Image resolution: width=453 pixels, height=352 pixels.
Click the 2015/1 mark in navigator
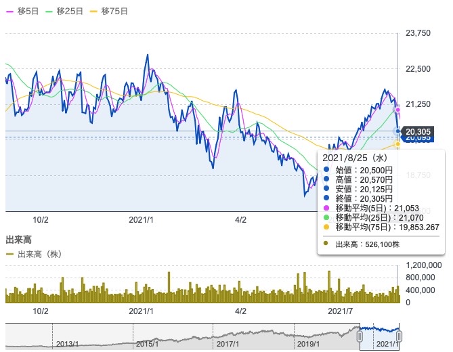coord(147,344)
